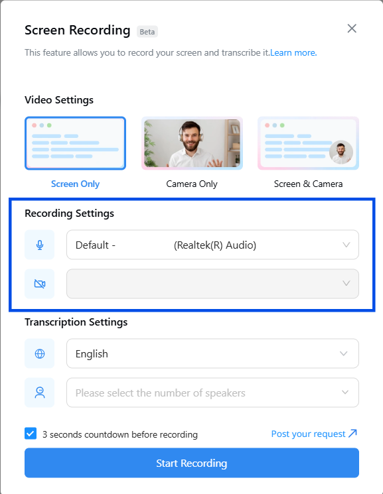Choose the Screen & Camera mode thumbnail
The image size is (383, 494).
(308, 143)
